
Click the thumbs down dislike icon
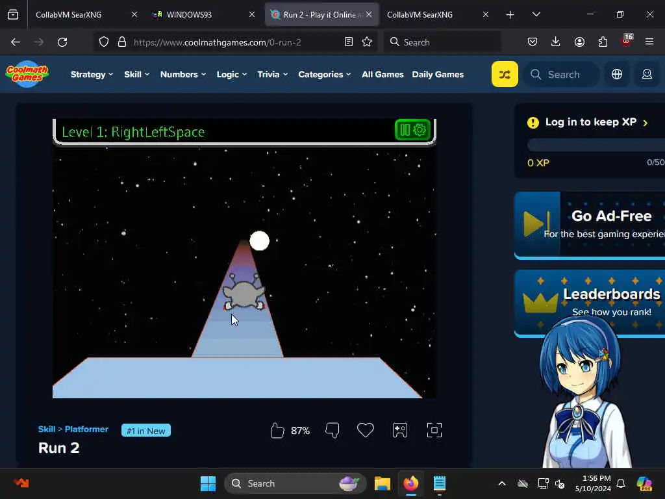[332, 430]
